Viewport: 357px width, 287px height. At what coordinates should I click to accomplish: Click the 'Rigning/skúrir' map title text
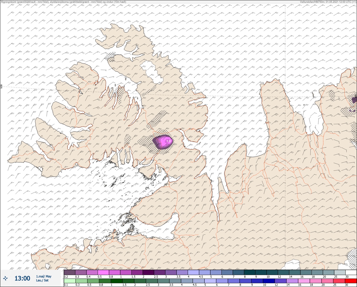point(63,2)
